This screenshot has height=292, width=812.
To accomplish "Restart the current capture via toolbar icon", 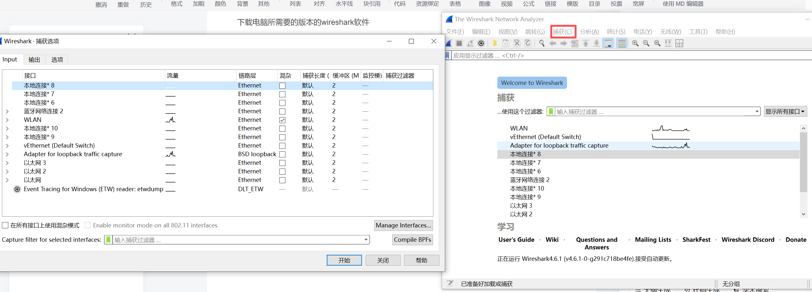I will tap(470, 43).
